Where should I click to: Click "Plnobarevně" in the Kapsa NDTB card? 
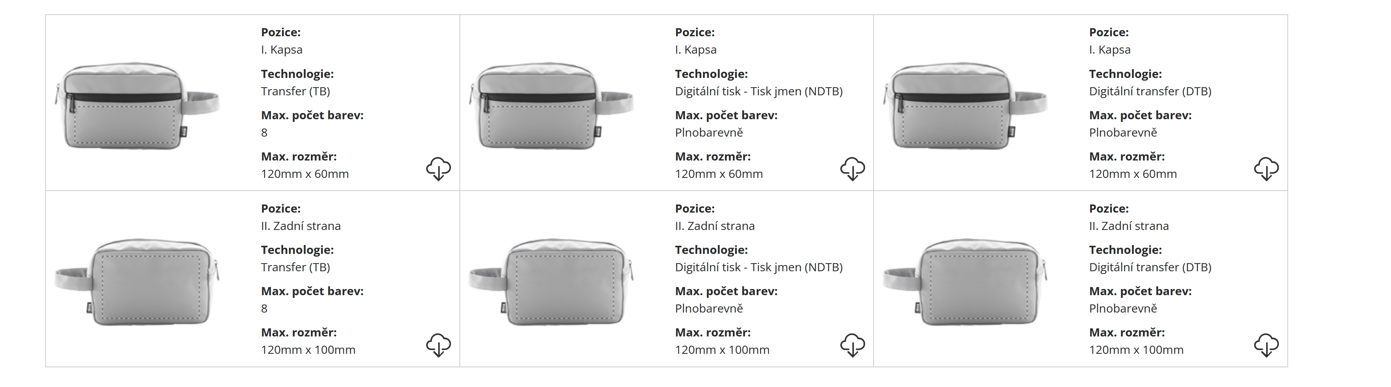point(709,133)
